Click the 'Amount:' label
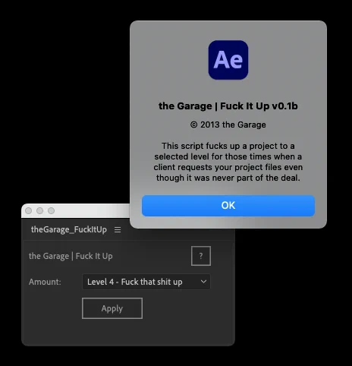 (45, 282)
